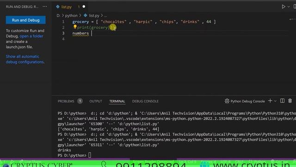This screenshot has height=167, width=296.
Task: Click the Problems count badge showing 1
Action: point(80,101)
